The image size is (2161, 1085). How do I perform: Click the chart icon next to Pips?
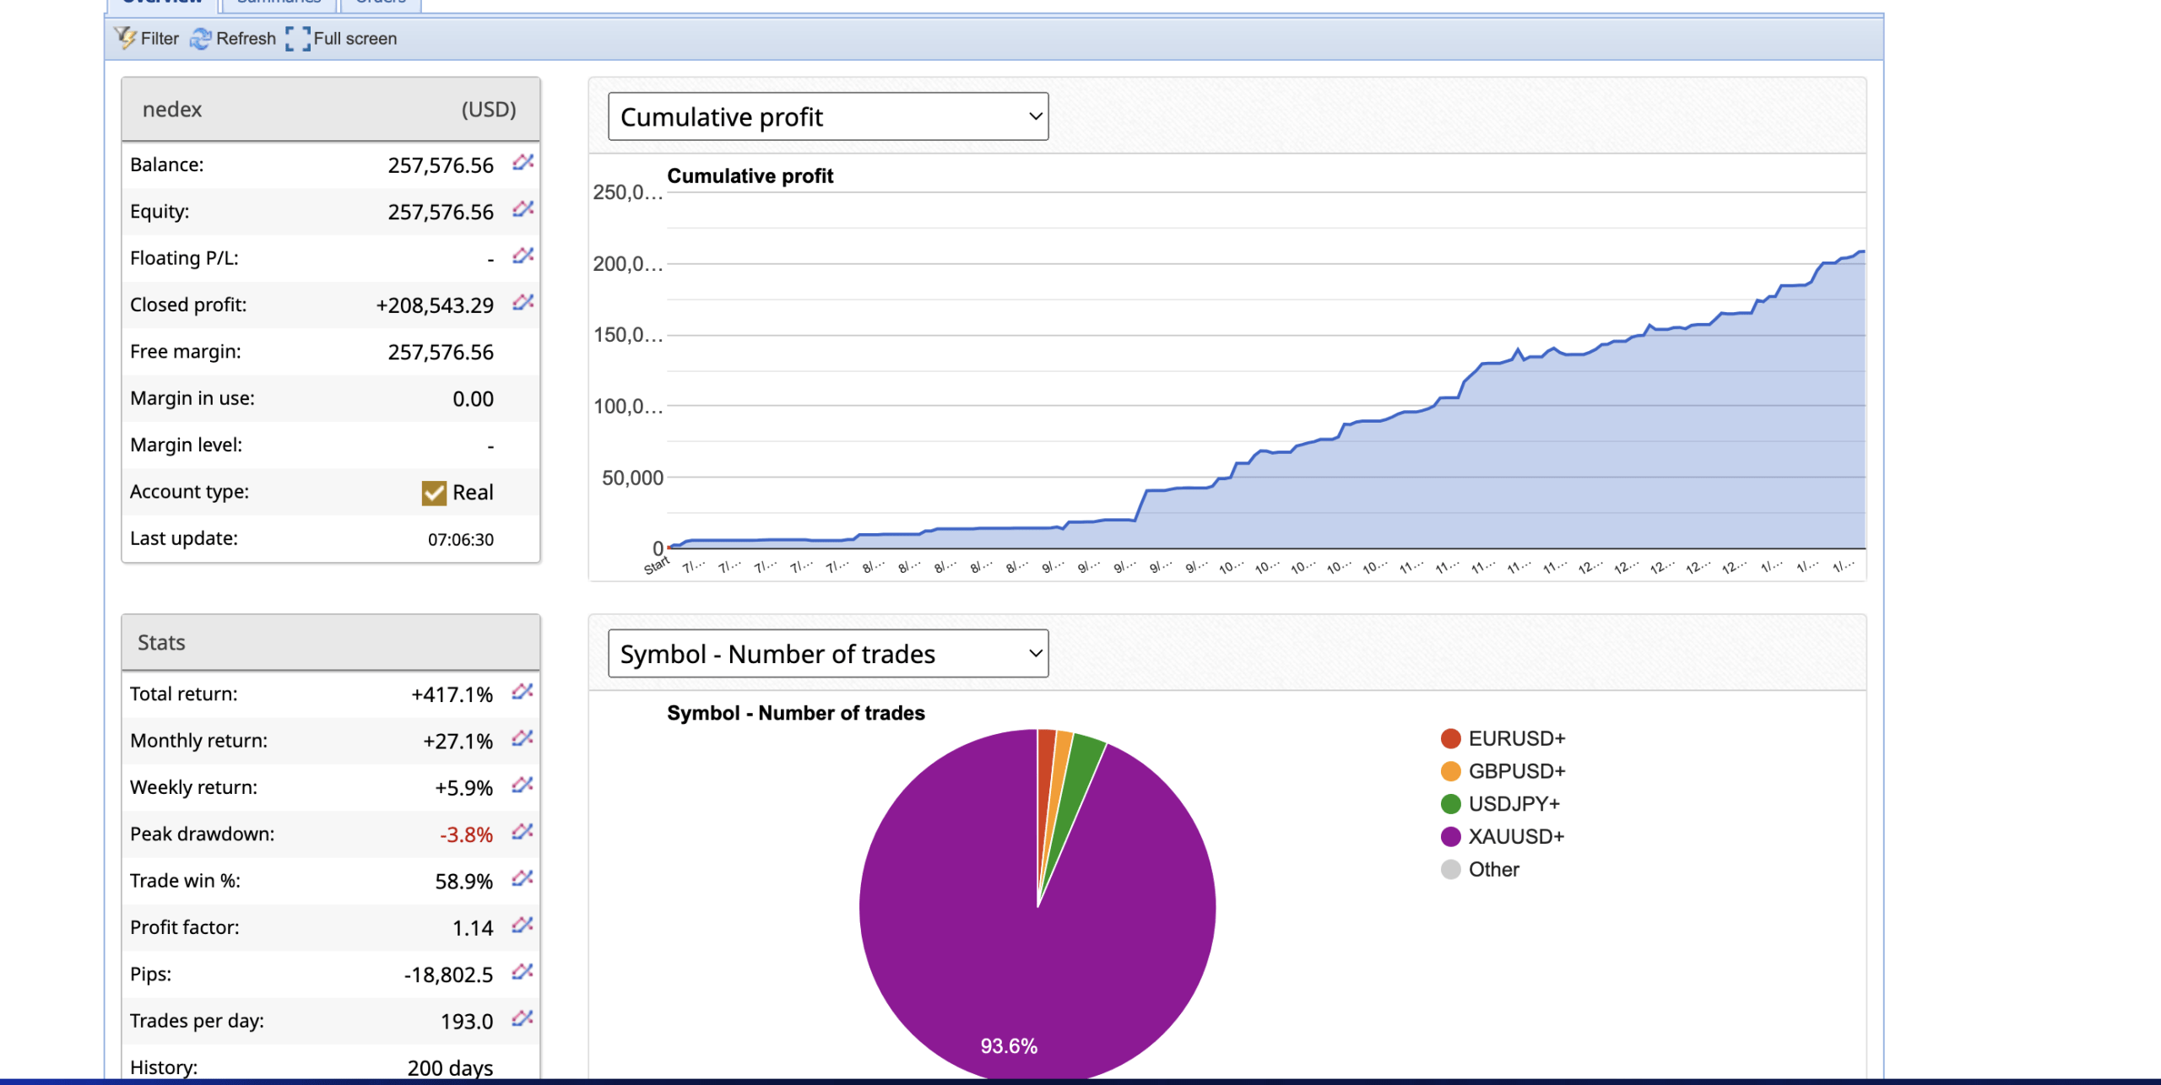tap(523, 972)
